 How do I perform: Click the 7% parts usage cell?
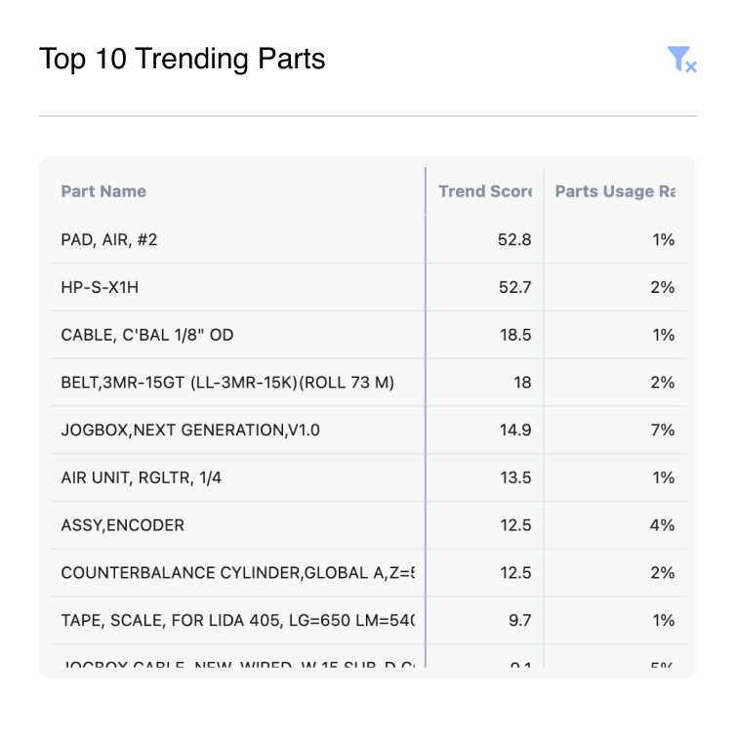pos(663,431)
